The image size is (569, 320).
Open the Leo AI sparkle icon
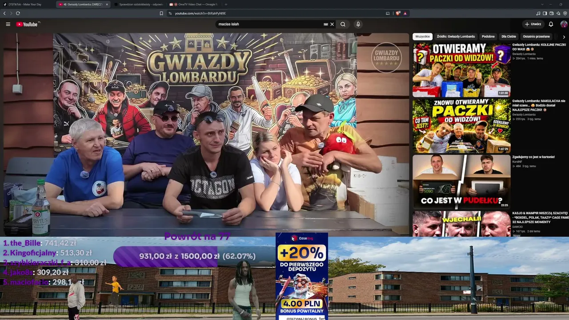tap(558, 13)
